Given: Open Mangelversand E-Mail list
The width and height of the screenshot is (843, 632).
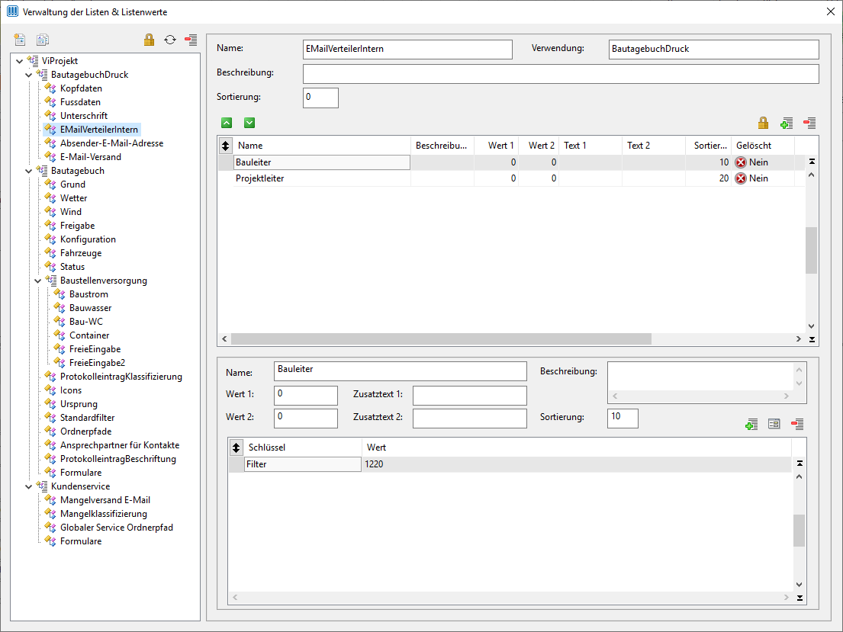Looking at the screenshot, I should coord(105,500).
